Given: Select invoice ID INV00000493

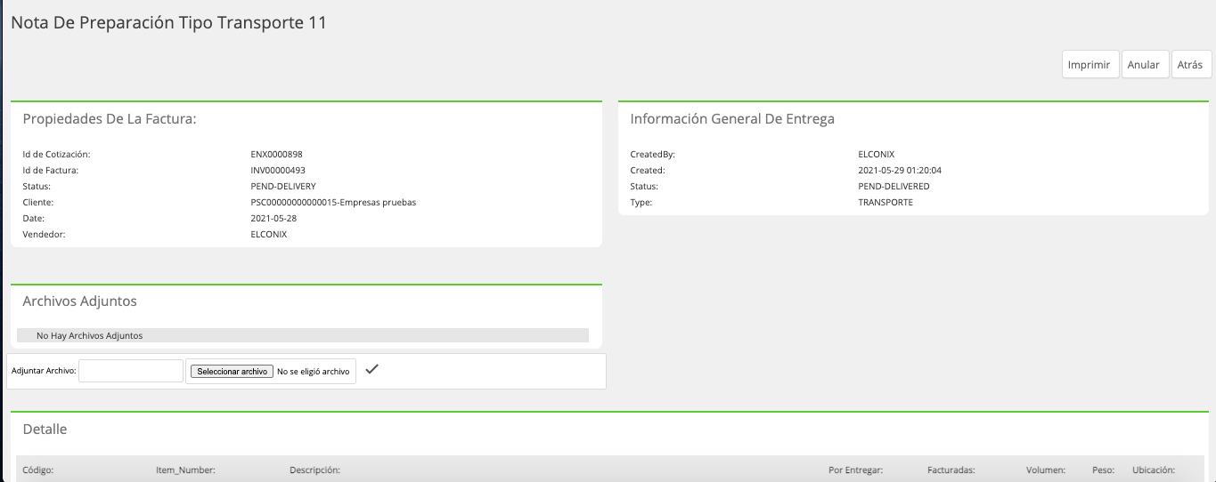Looking at the screenshot, I should (278, 171).
